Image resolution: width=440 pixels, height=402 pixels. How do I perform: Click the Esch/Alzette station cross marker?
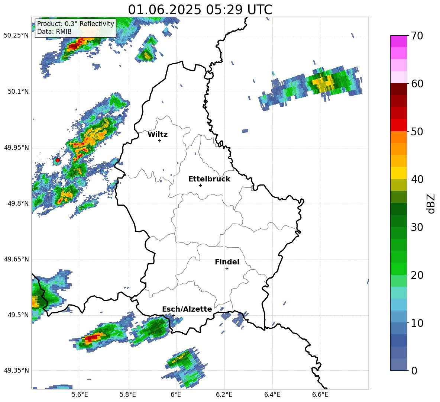click(x=174, y=315)
